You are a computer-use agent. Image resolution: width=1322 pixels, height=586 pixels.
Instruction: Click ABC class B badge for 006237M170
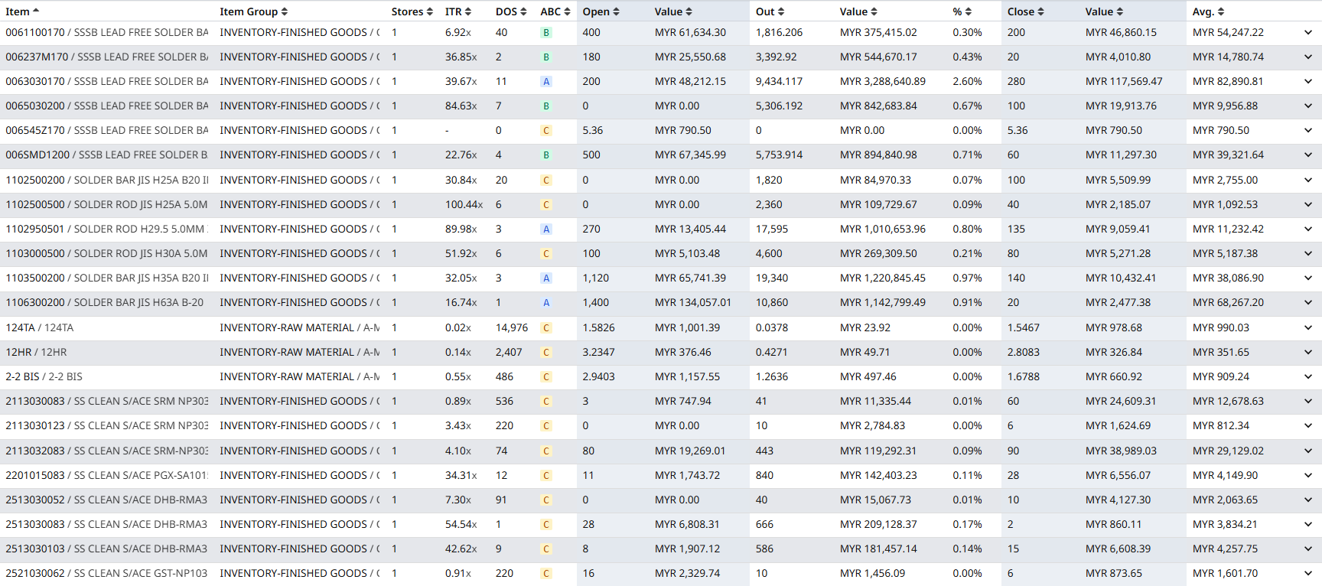(546, 57)
